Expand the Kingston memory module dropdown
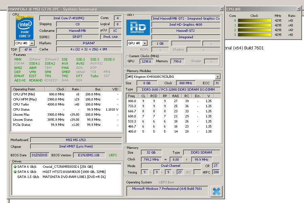 (218, 77)
